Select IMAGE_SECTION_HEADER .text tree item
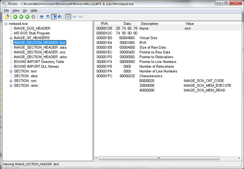The image size is (244, 169). (40, 43)
